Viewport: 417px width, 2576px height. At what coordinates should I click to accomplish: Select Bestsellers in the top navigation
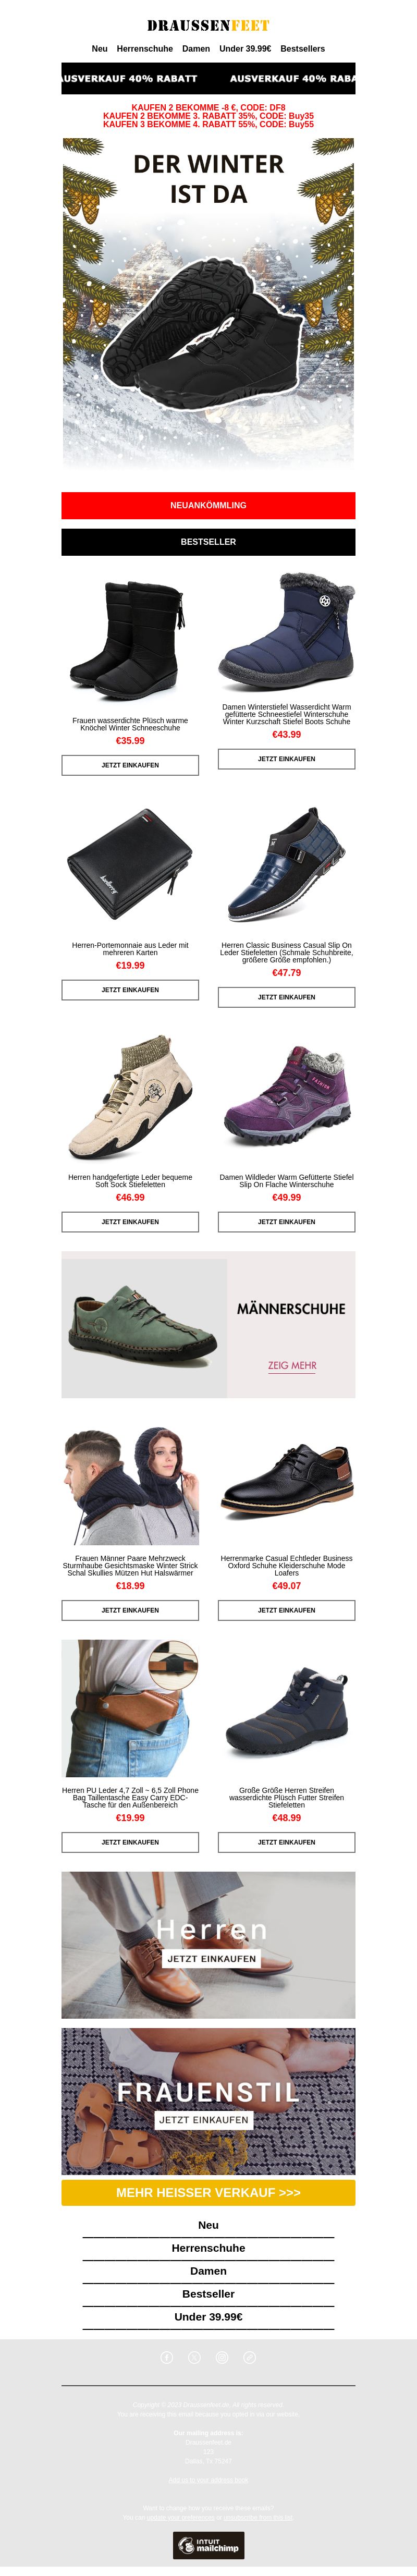tap(302, 48)
